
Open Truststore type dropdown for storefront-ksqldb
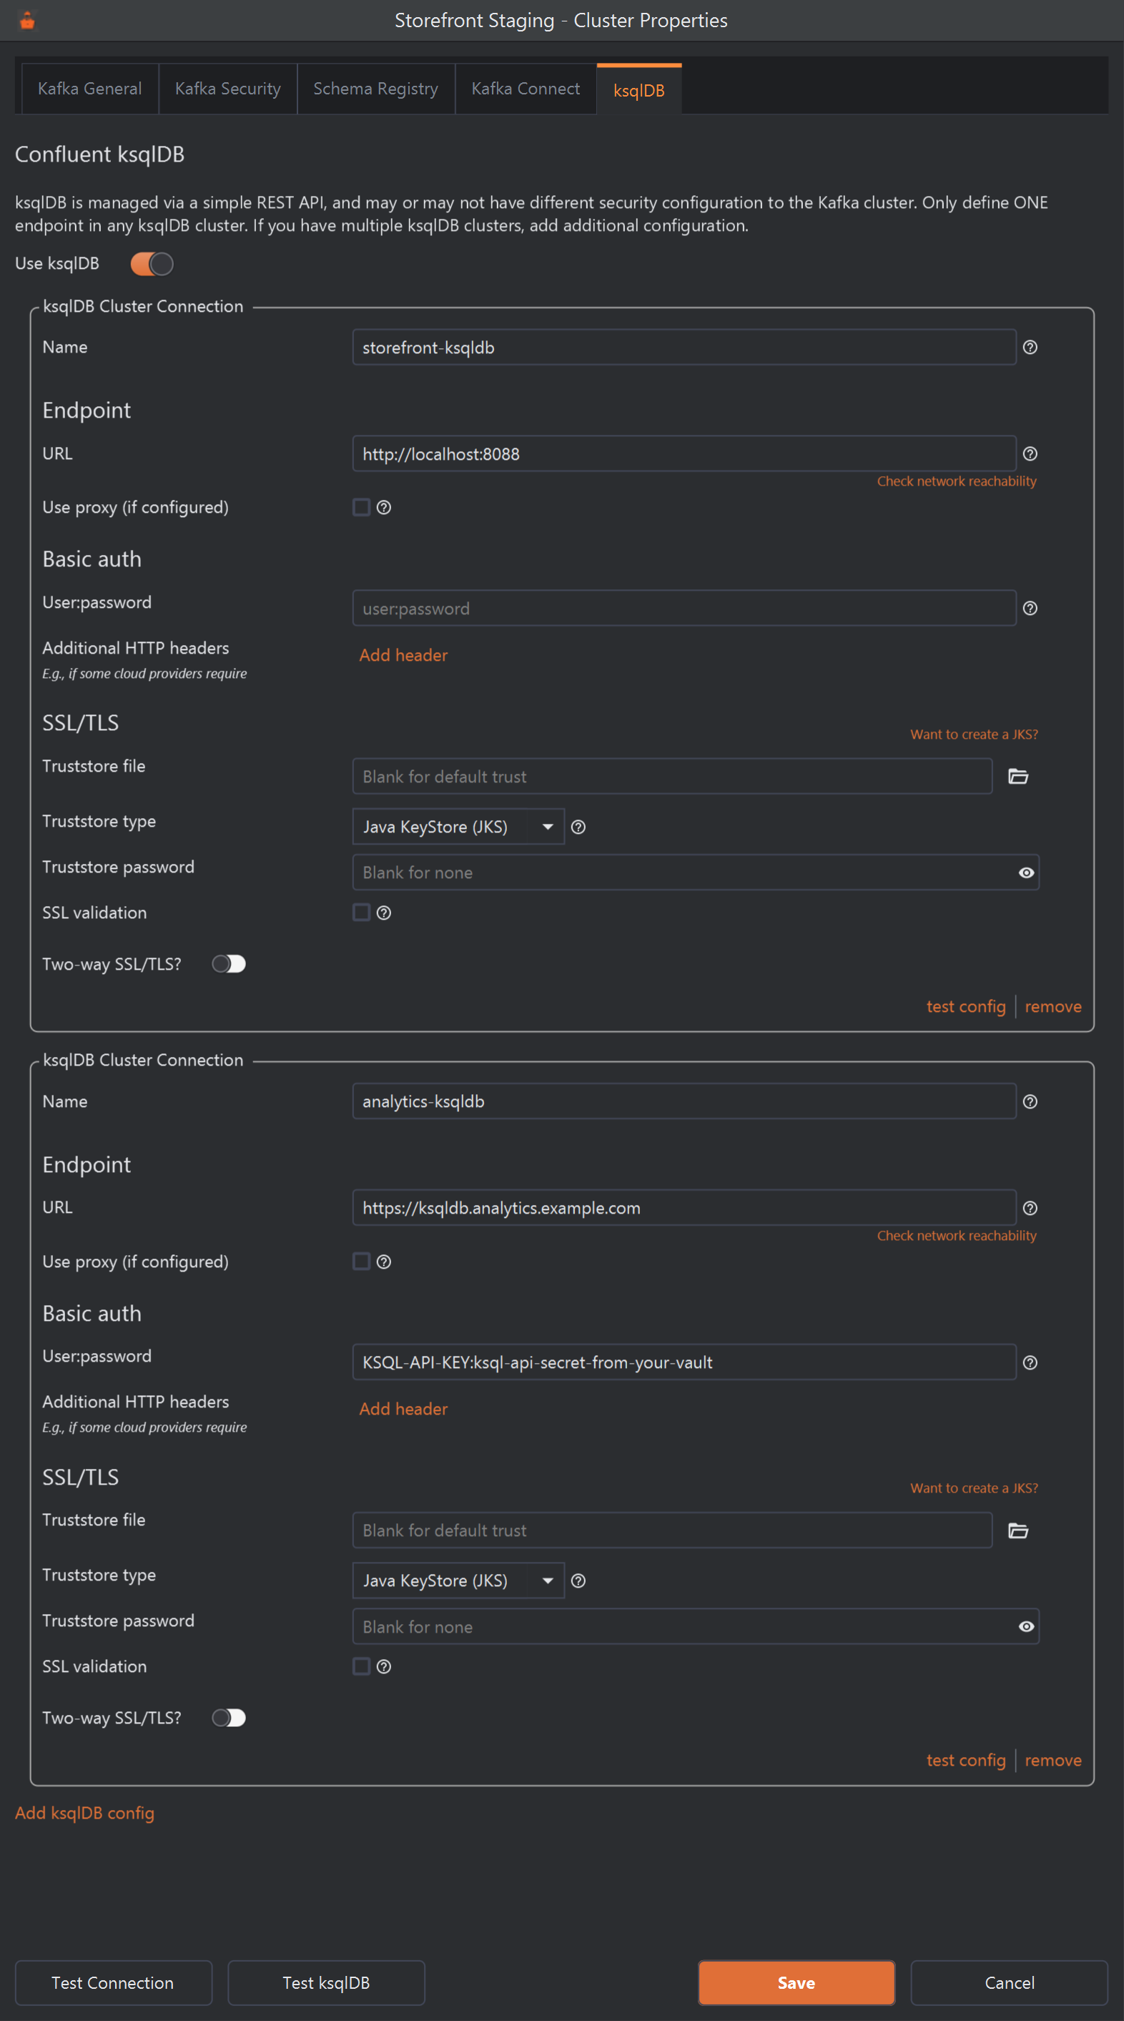458,827
